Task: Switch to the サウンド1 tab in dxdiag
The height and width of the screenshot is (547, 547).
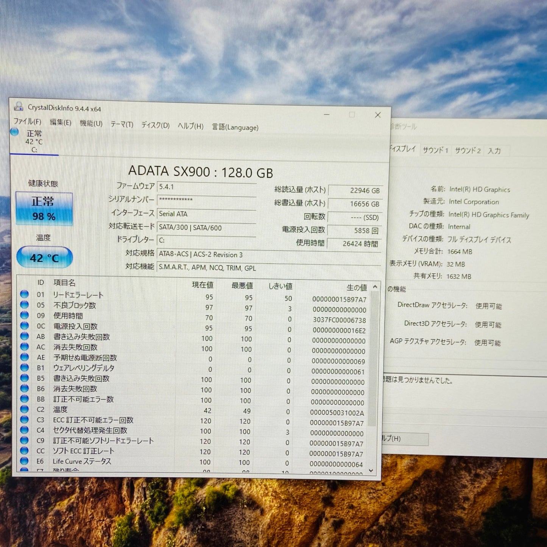Action: click(x=436, y=150)
